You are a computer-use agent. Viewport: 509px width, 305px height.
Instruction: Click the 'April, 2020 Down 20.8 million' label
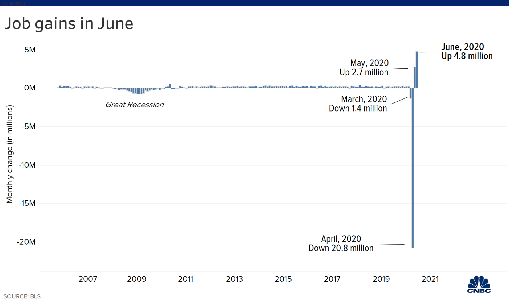pyautogui.click(x=341, y=244)
